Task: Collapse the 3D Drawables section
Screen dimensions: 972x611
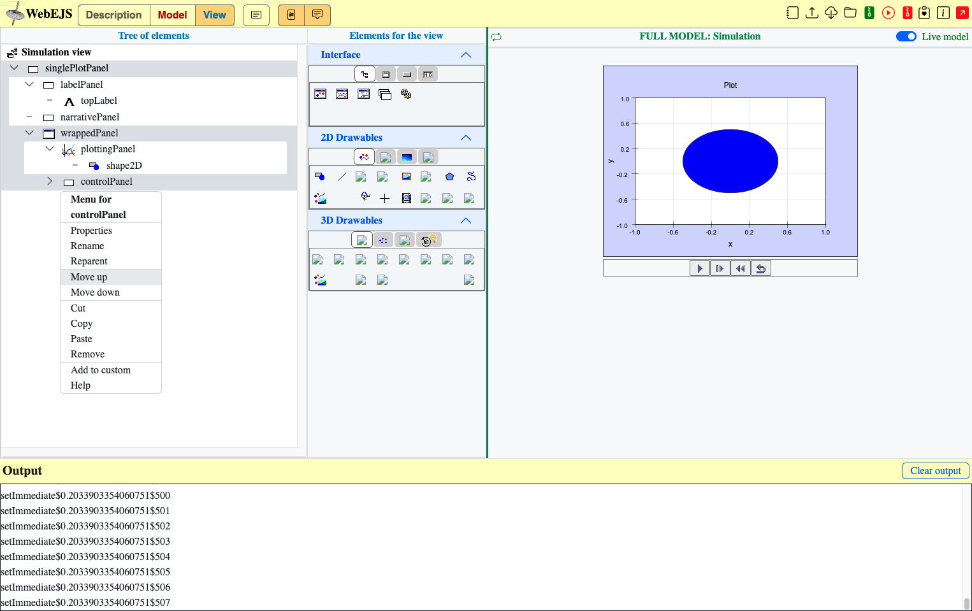Action: (466, 220)
